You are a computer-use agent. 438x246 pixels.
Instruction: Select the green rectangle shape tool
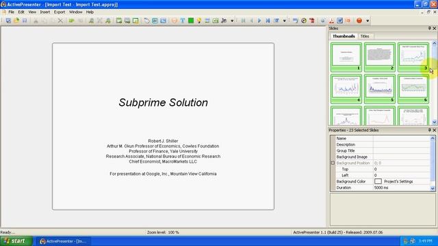point(191,20)
